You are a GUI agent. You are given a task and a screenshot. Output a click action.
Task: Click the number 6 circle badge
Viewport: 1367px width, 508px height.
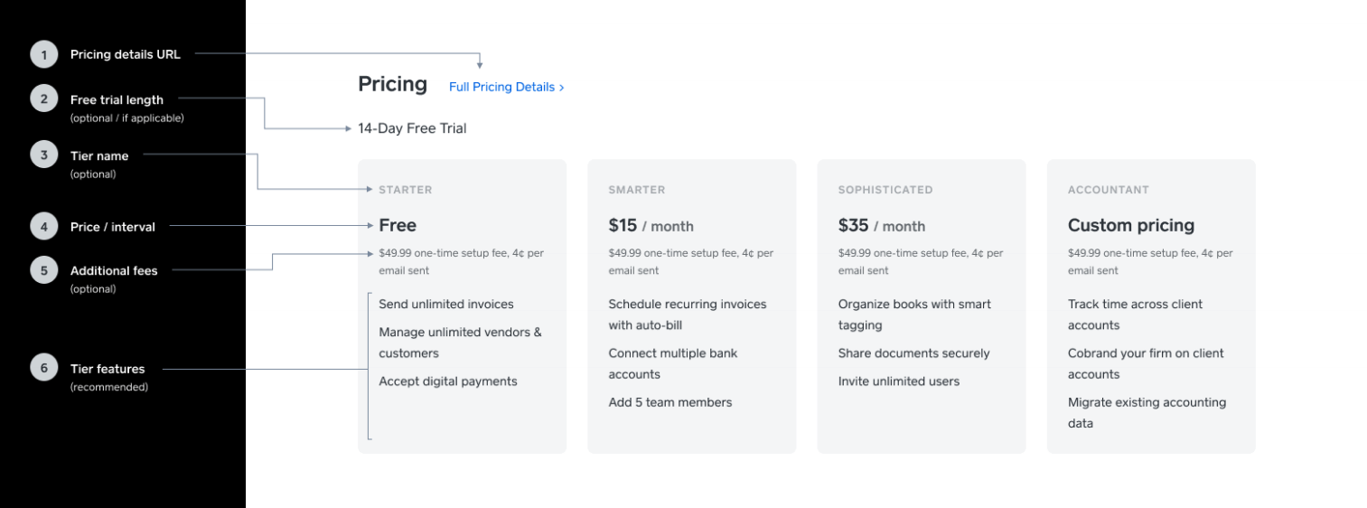pyautogui.click(x=43, y=368)
